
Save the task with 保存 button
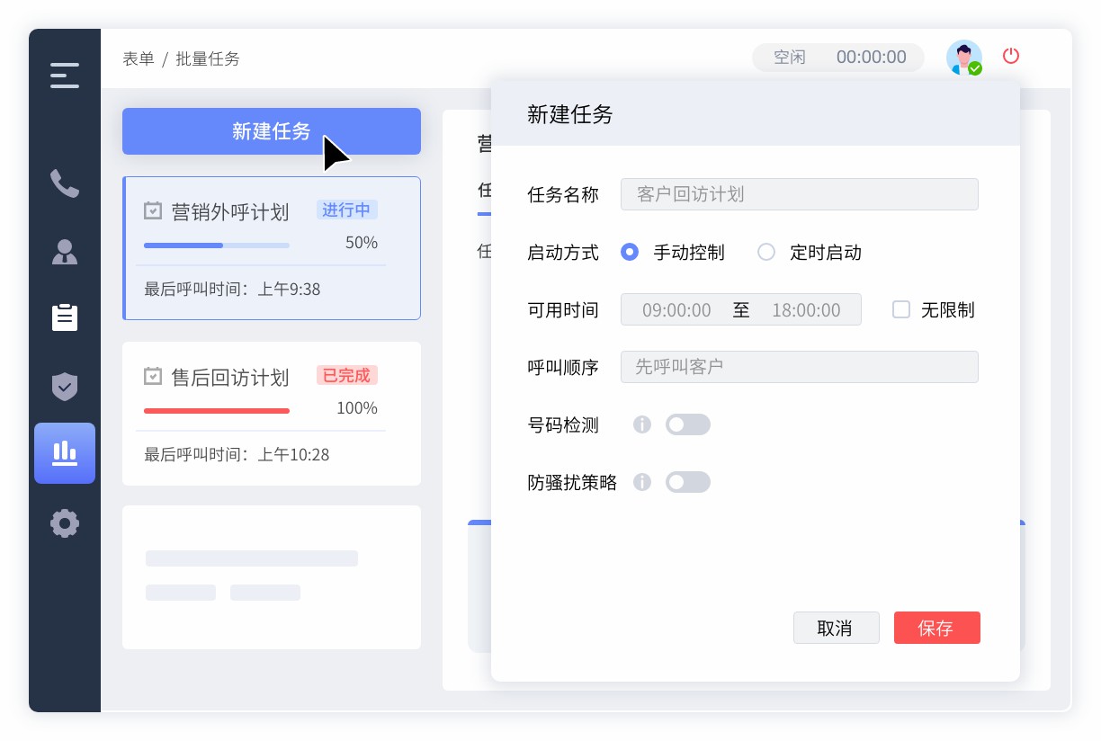point(936,628)
